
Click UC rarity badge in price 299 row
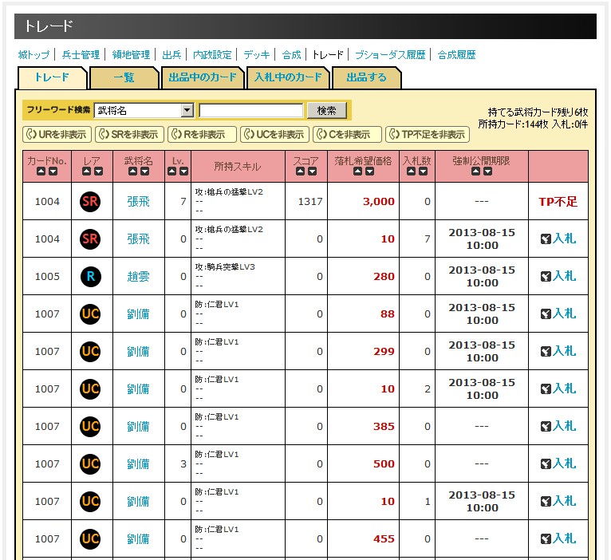pos(90,351)
